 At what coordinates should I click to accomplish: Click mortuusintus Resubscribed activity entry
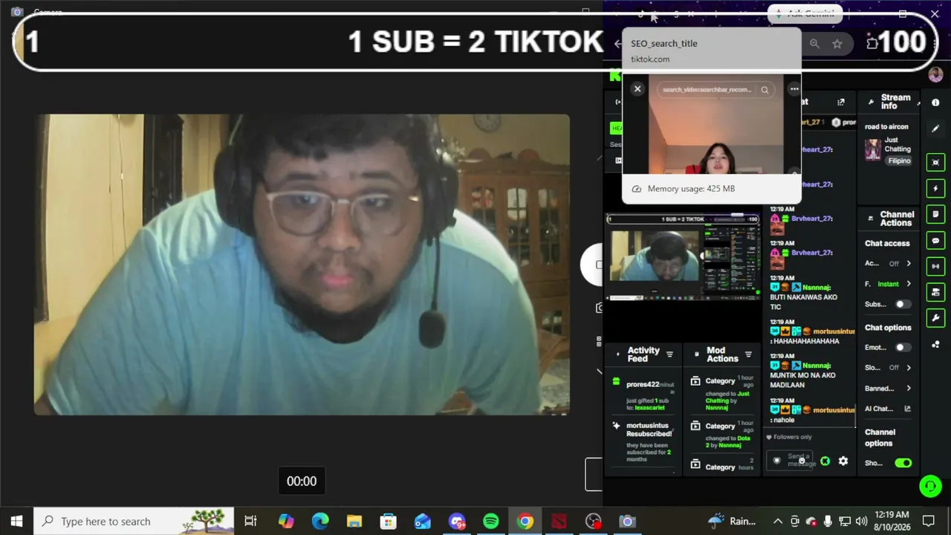[x=643, y=441]
